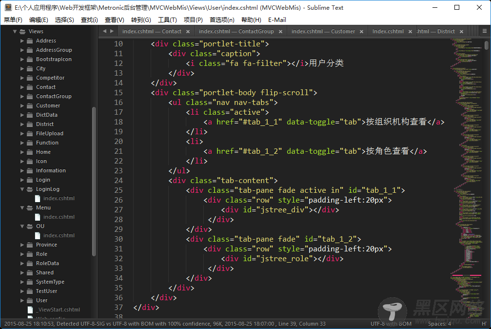Collapse the OU folder
The height and width of the screenshot is (329, 491).
(x=22, y=226)
